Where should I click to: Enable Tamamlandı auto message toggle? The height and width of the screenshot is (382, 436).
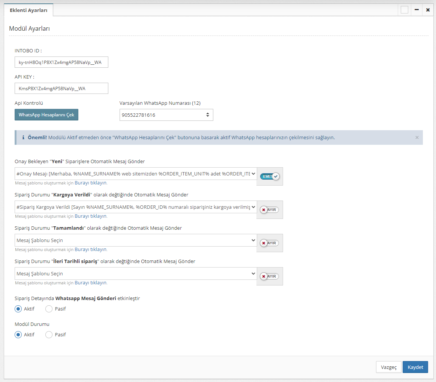coord(270,243)
